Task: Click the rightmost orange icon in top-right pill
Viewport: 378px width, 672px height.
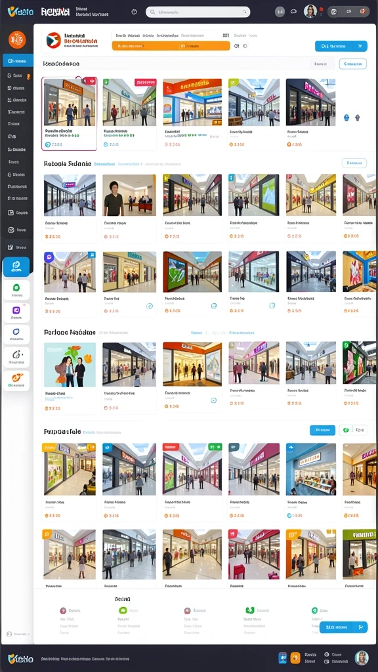Action: click(x=362, y=11)
